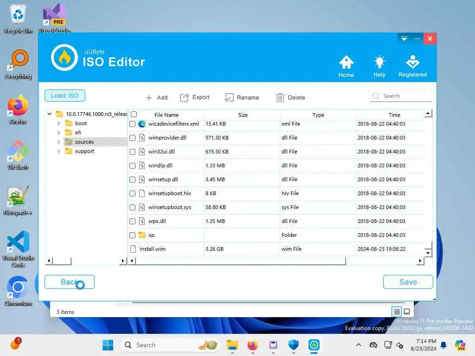The width and height of the screenshot is (475, 356).
Task: Click the wicadevicefilters.xml Edge file icon
Action: pyautogui.click(x=142, y=124)
